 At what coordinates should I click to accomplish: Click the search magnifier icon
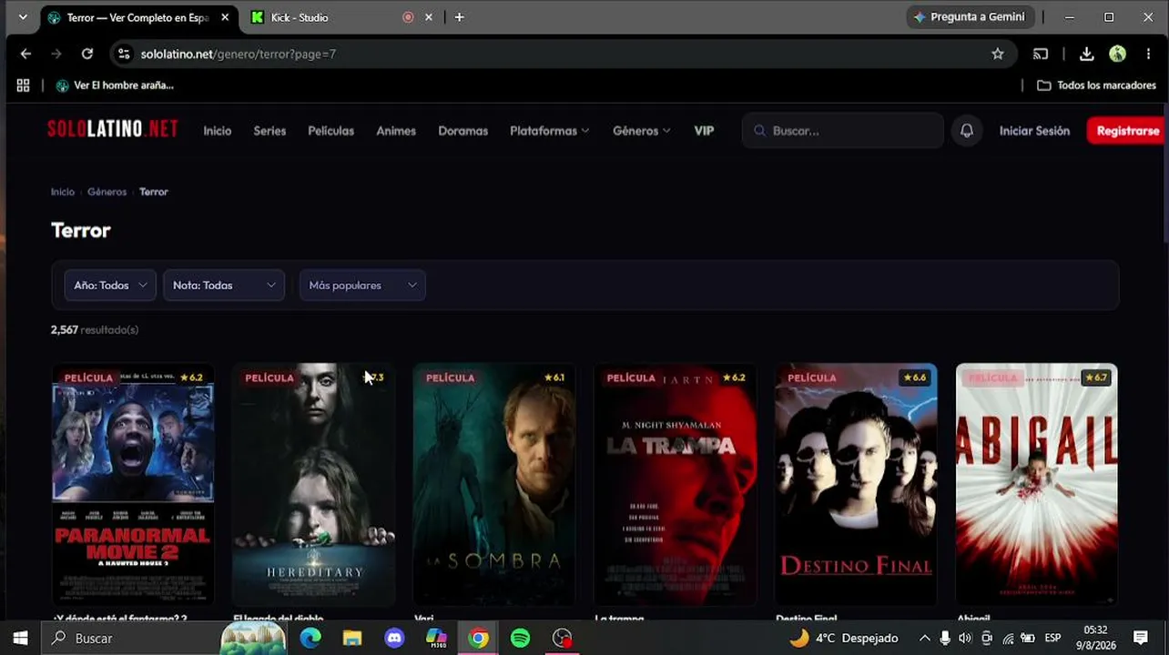tap(759, 131)
